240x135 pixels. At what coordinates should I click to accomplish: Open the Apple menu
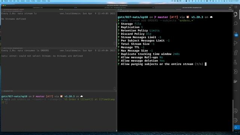[2, 1]
